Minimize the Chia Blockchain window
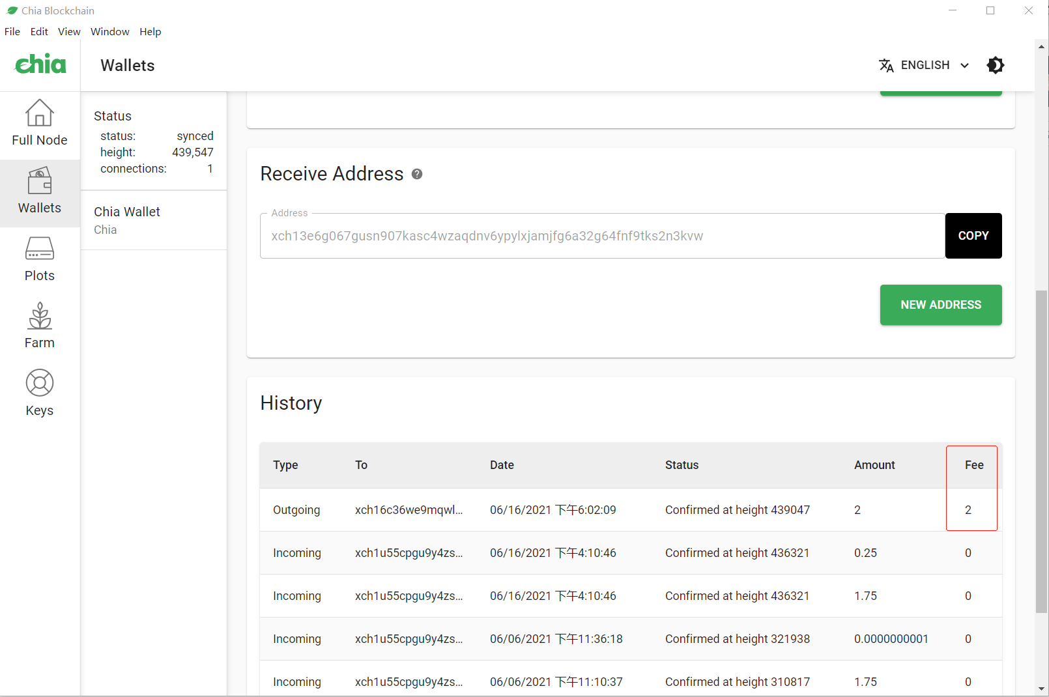 (x=953, y=10)
